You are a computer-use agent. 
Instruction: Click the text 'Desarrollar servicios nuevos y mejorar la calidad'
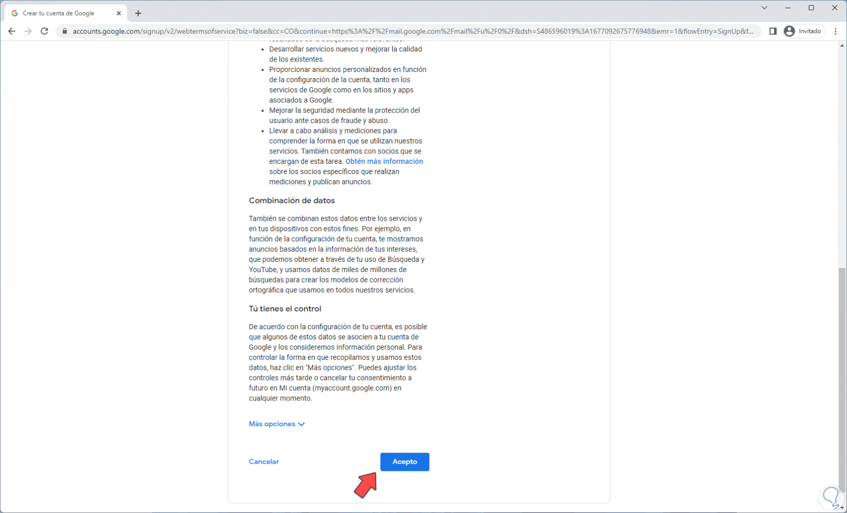click(x=345, y=49)
